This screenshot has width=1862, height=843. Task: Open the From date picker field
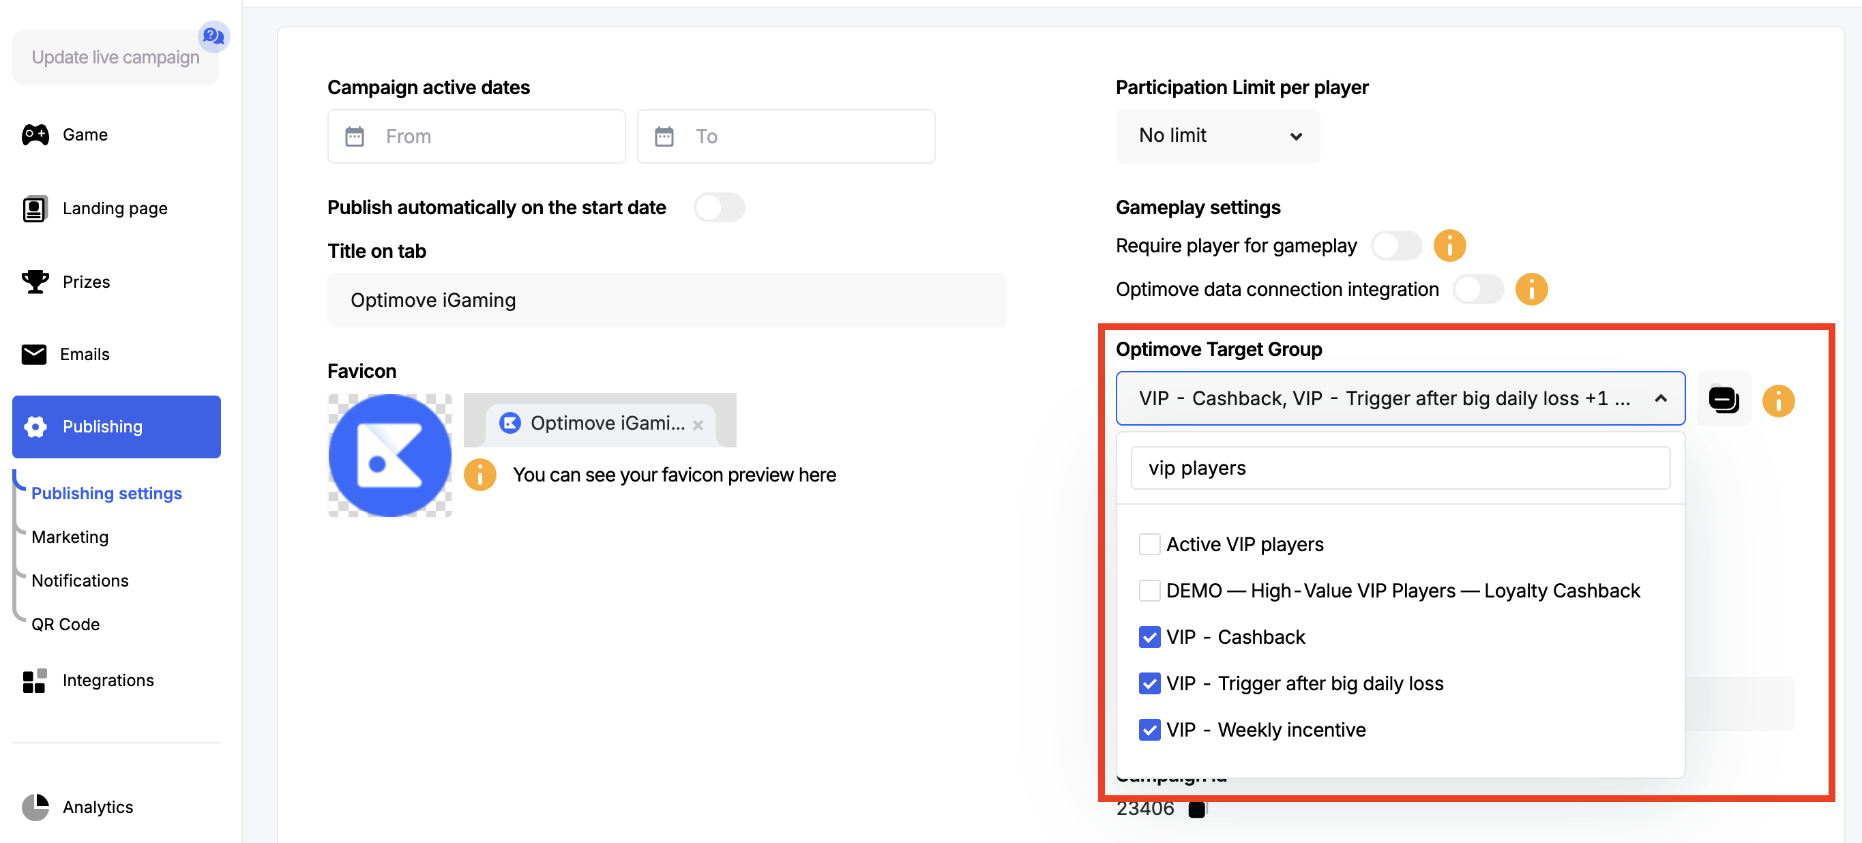click(476, 136)
